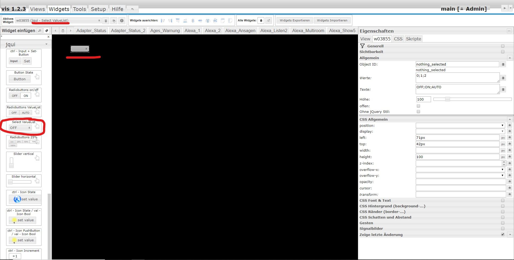The width and height of the screenshot is (514, 260).
Task: Toggle the Generell section checkbox
Action: pos(503,46)
